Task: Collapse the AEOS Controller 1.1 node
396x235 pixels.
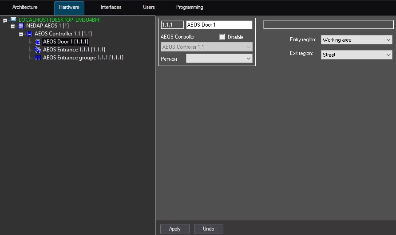Action: pyautogui.click(x=21, y=34)
